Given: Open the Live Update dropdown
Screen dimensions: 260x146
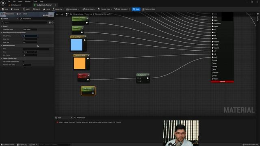Looking at the screenshot, I should 72,9.
